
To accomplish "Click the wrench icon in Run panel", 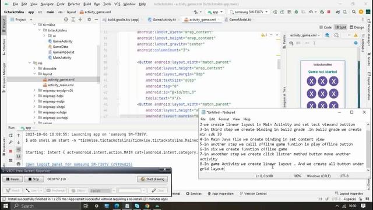I will (10, 142).
